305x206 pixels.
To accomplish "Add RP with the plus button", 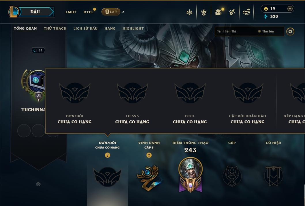I will click(290, 9).
